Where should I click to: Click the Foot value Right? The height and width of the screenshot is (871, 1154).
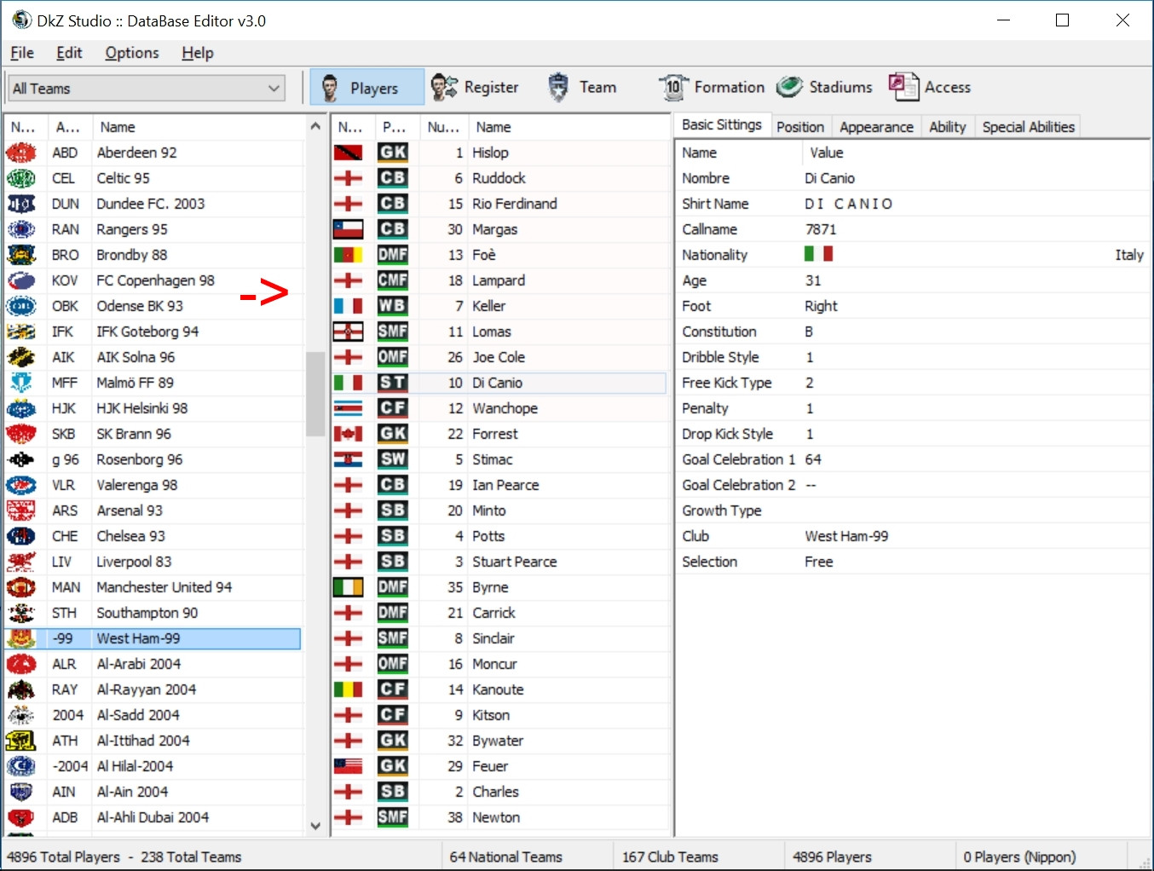821,306
